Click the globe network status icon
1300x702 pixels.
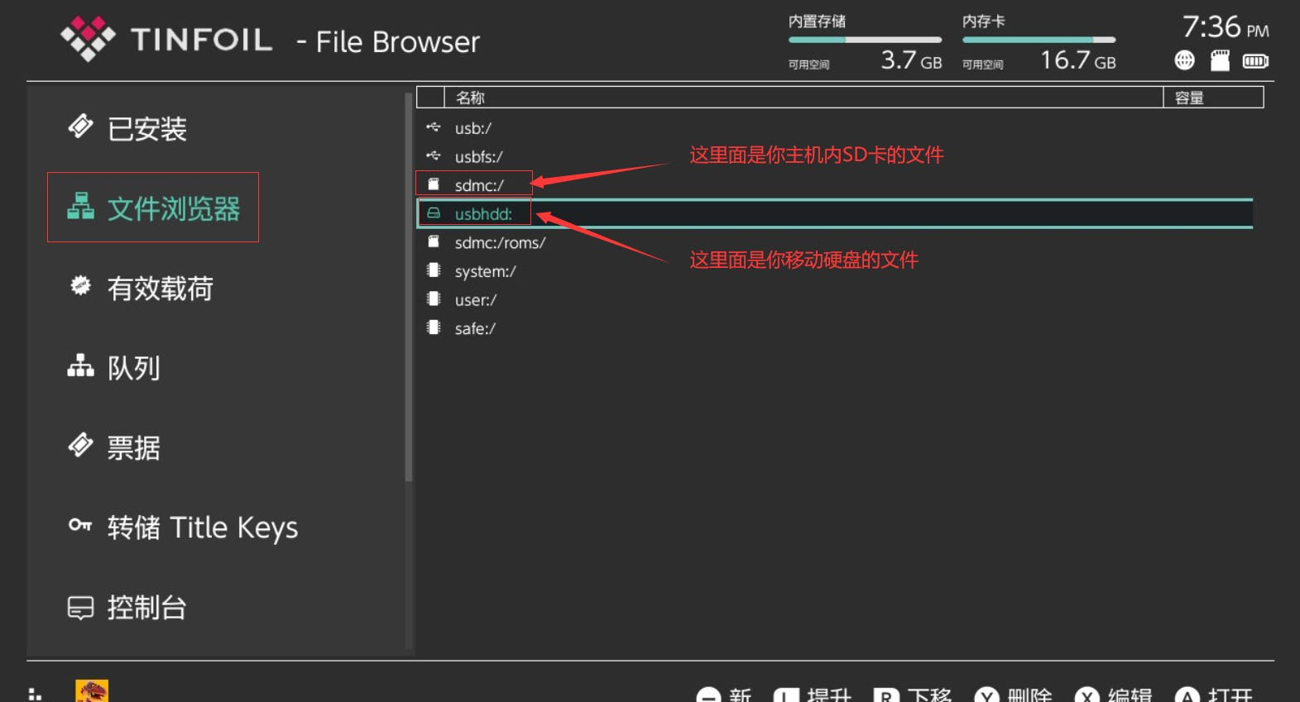[1184, 60]
